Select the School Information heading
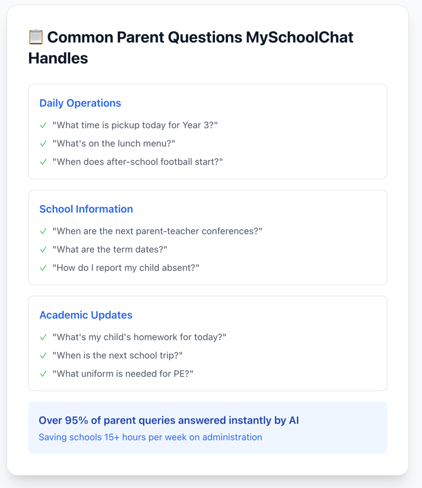The height and width of the screenshot is (488, 422). pyautogui.click(x=86, y=209)
